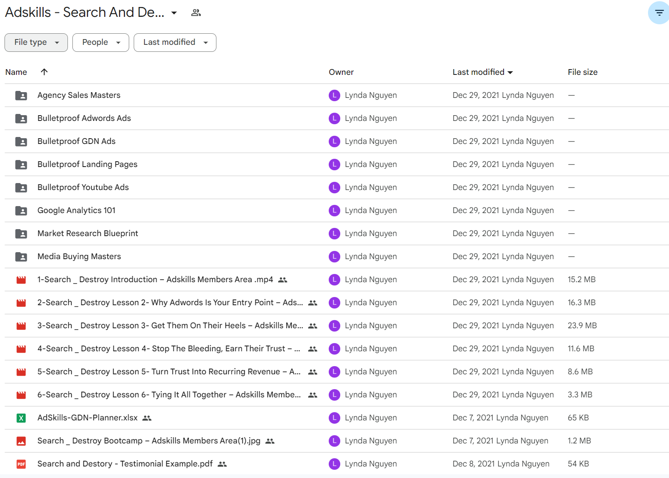This screenshot has width=669, height=478.
Task: Click owner avatar in Agency Sales Masters row
Action: (x=334, y=95)
